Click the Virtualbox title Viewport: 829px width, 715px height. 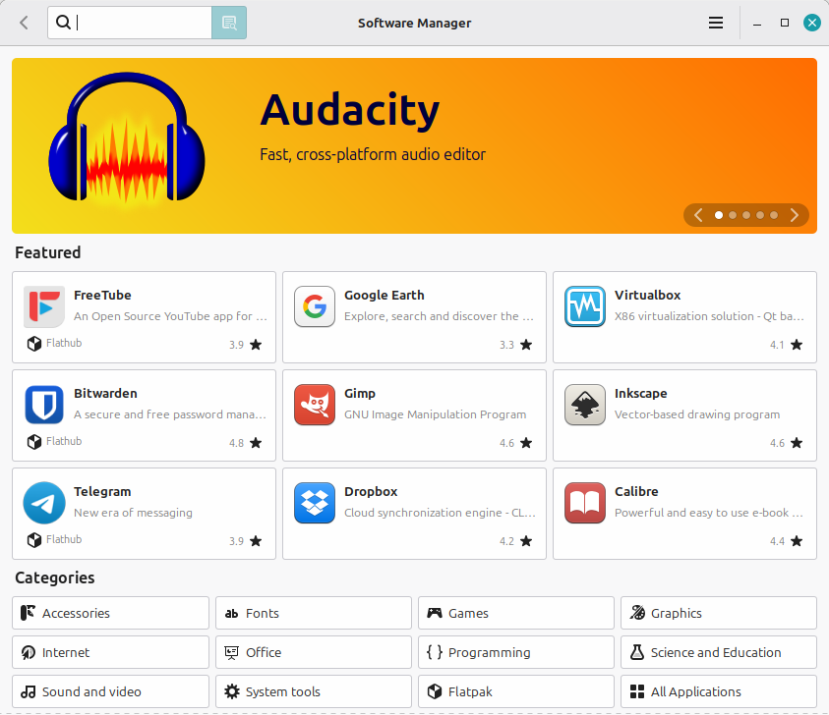[648, 296]
